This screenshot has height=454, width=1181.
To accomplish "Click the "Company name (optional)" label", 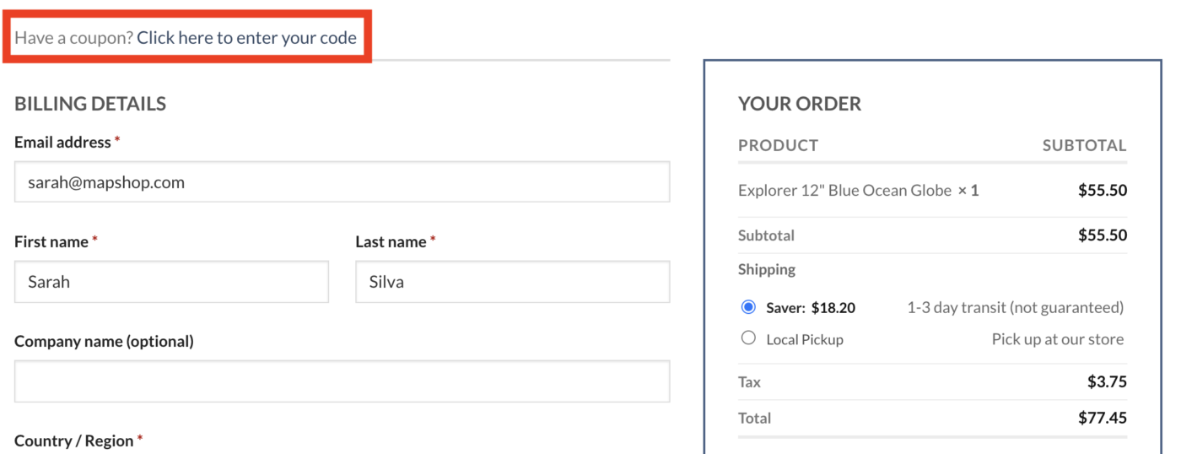I will tap(104, 342).
